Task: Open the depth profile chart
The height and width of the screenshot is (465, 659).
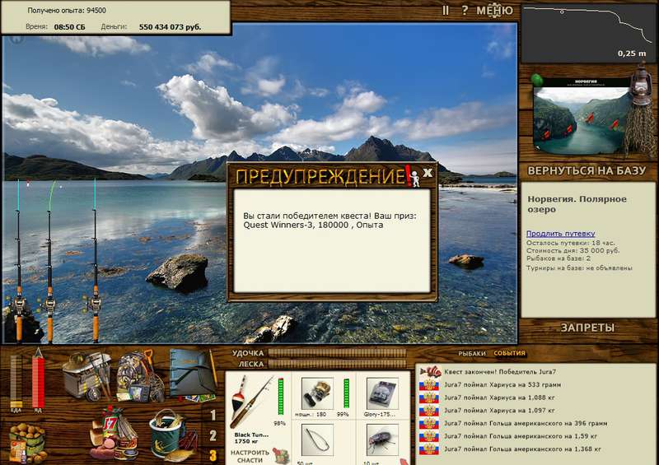Action: click(587, 34)
